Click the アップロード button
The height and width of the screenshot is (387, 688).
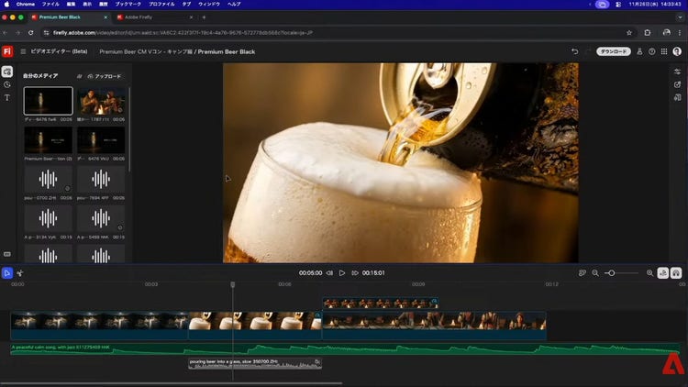click(104, 76)
